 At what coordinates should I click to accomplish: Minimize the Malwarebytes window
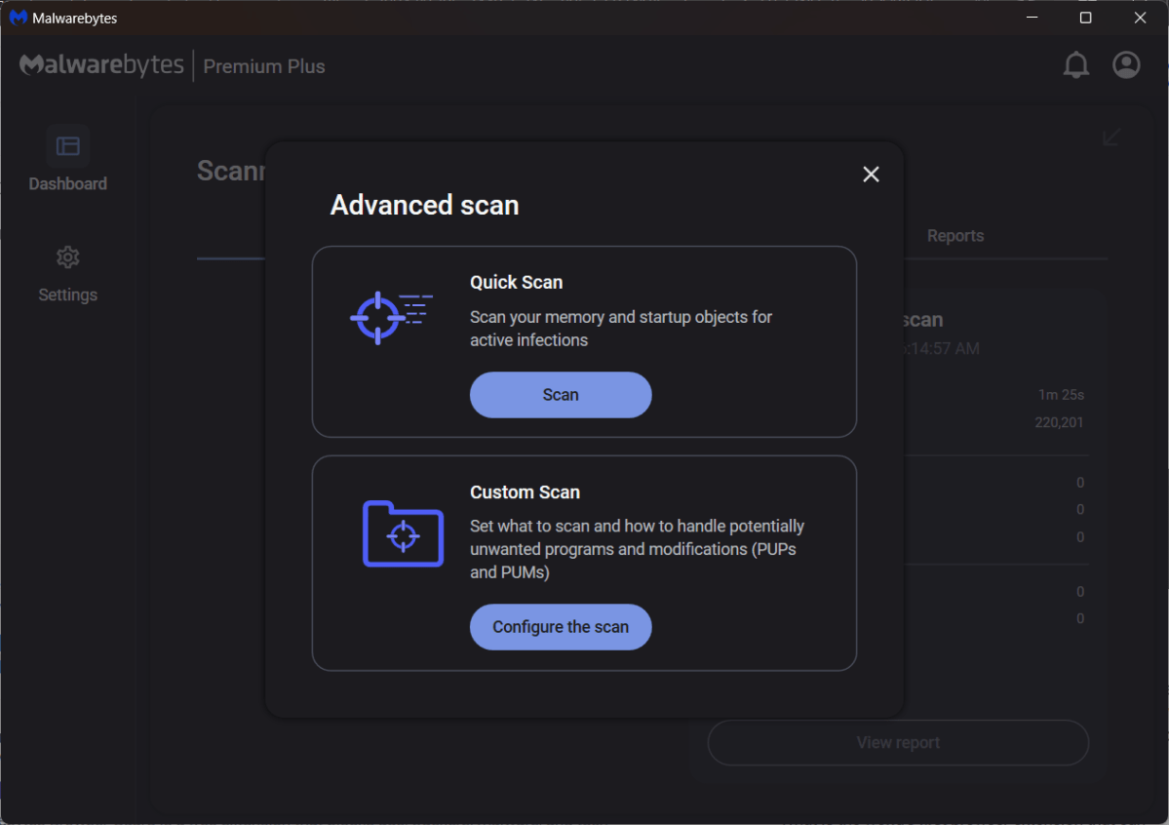[1032, 18]
